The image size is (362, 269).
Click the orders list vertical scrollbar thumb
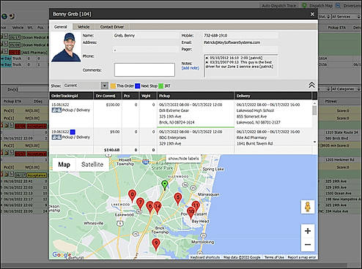tap(314, 110)
